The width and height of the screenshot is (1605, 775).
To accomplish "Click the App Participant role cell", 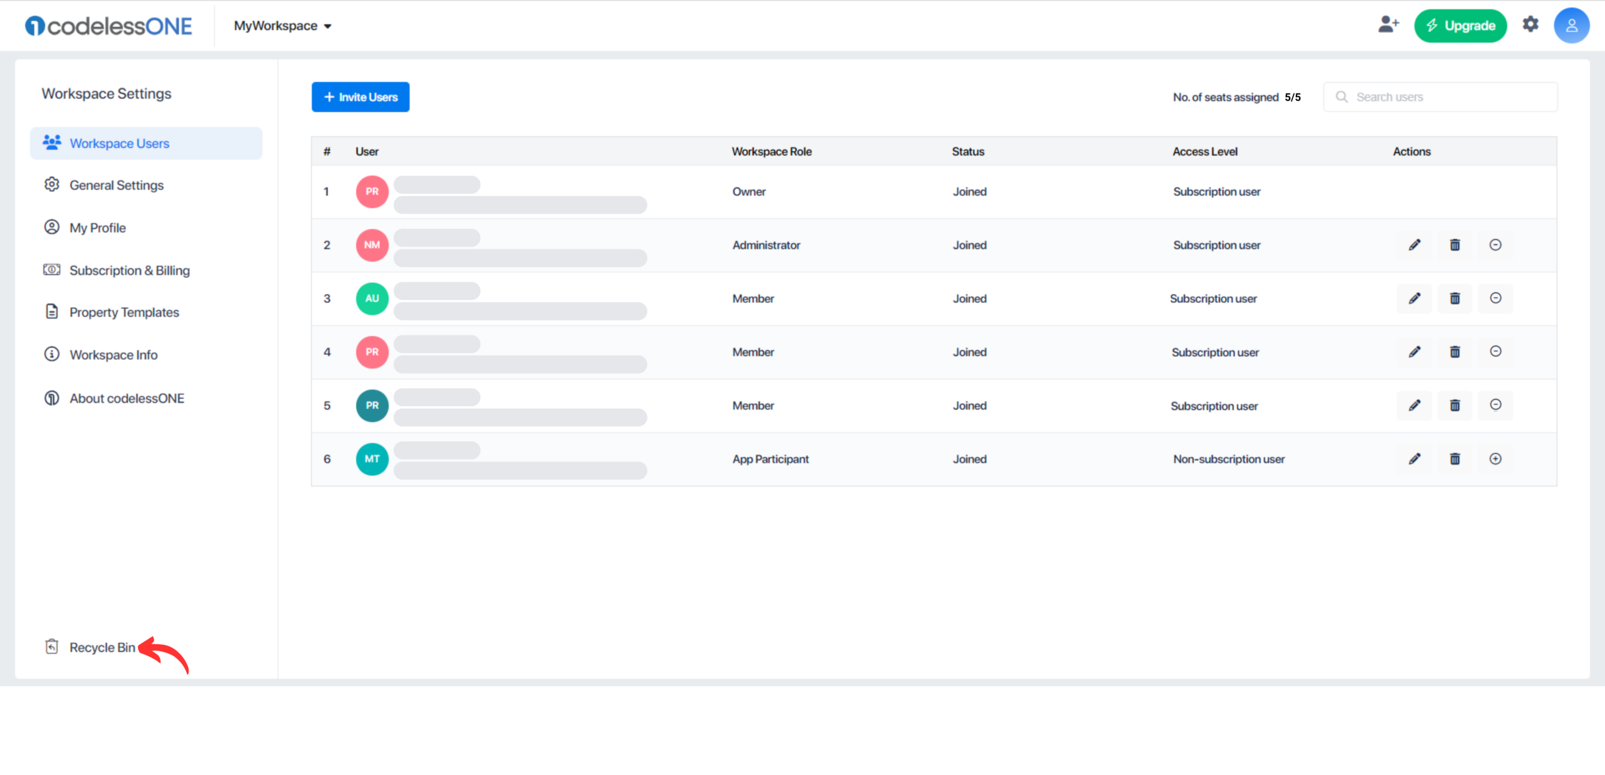I will tap(771, 459).
